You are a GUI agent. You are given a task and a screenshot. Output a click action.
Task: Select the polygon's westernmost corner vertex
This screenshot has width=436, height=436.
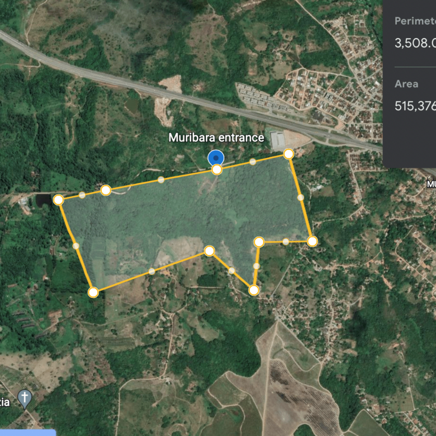(58, 200)
